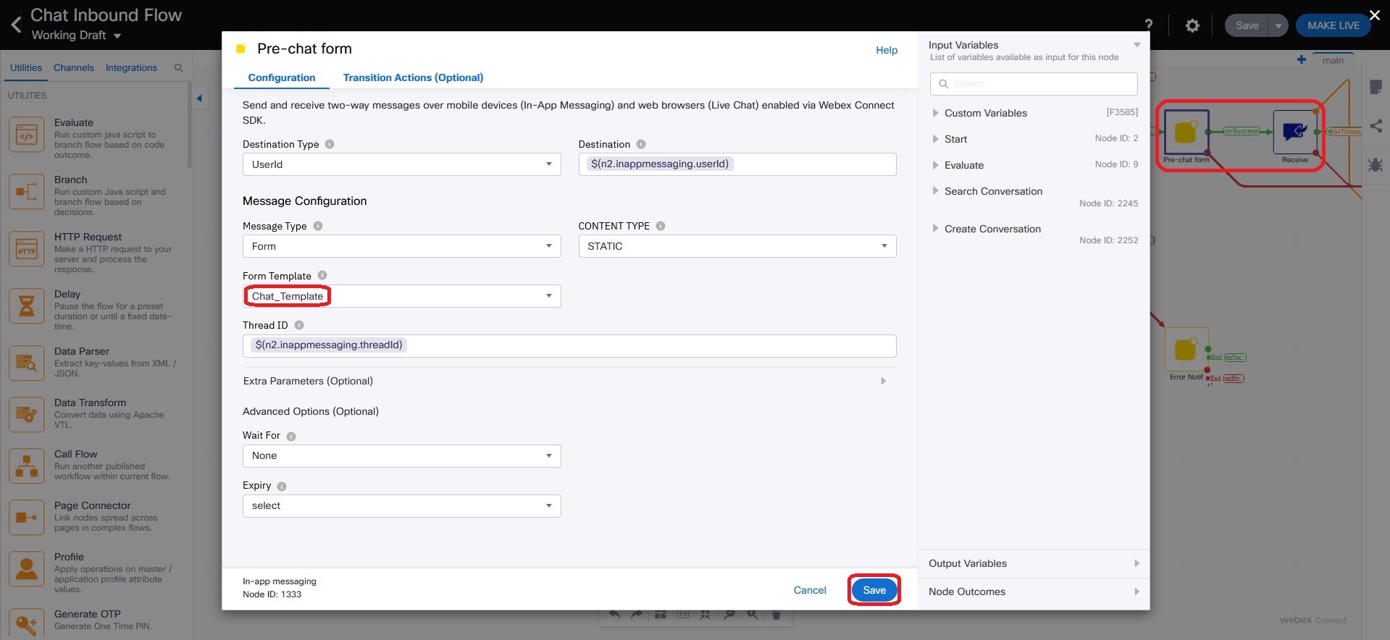Open the Utilities tab
This screenshot has height=640, width=1390.
(x=26, y=67)
